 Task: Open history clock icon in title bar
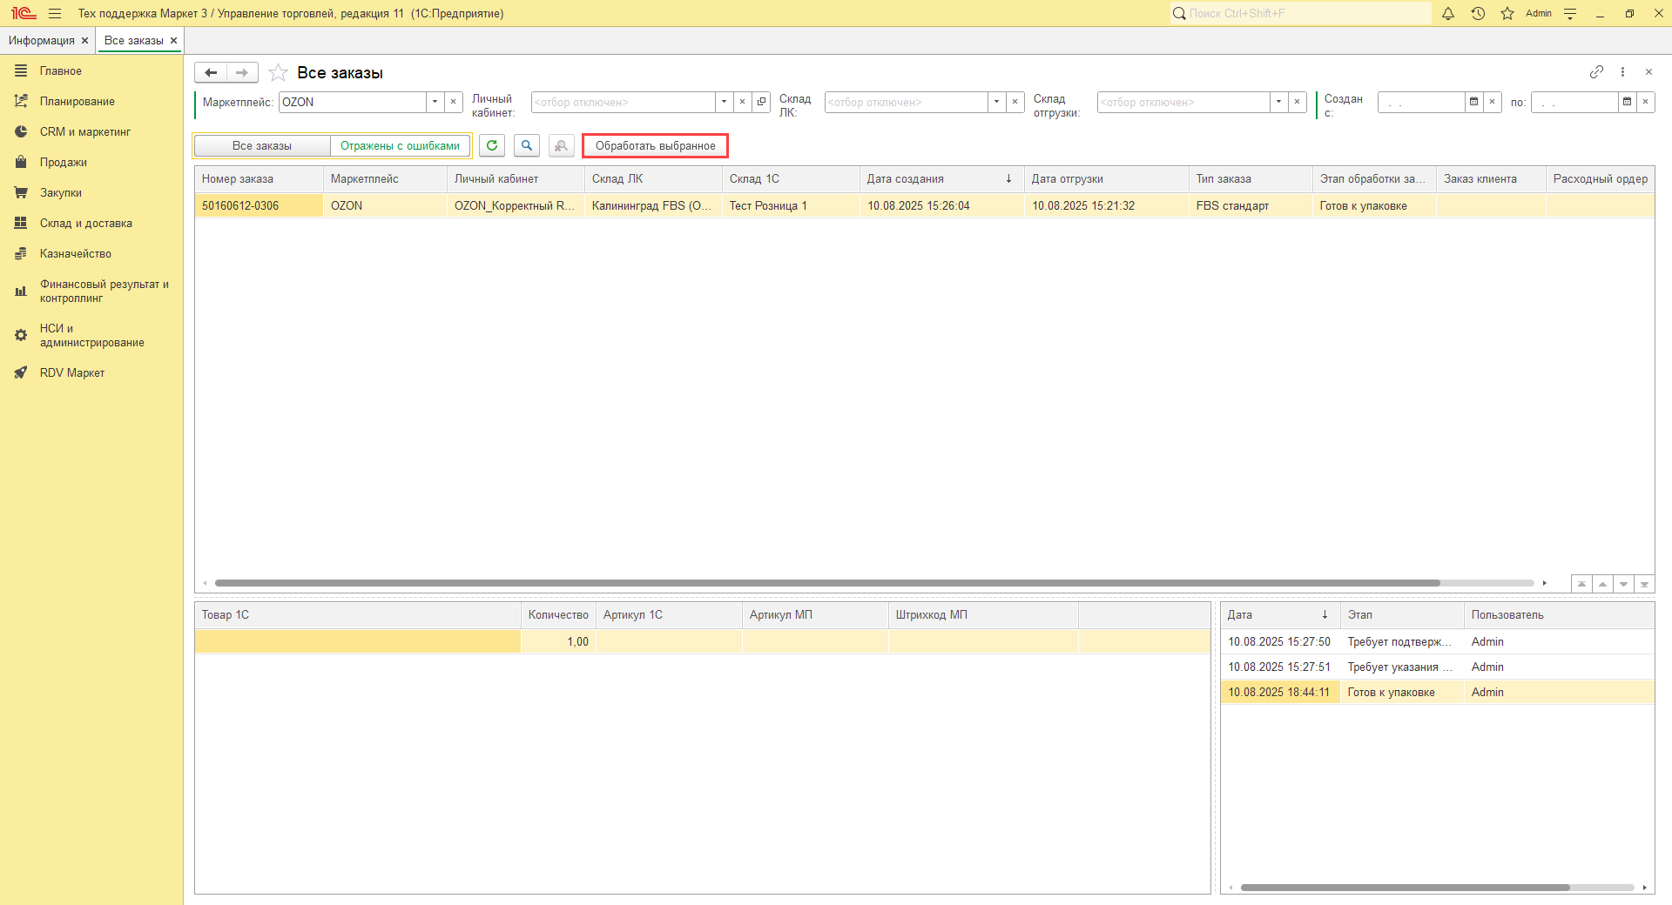[1478, 14]
